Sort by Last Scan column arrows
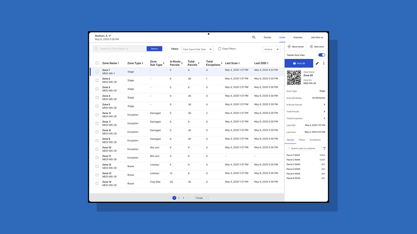417x234 pixels. point(239,63)
